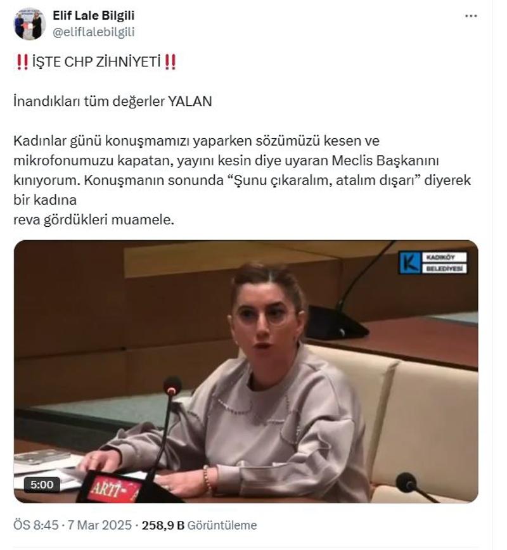Click Elif Lale Bilgili's profile avatar

point(30,24)
